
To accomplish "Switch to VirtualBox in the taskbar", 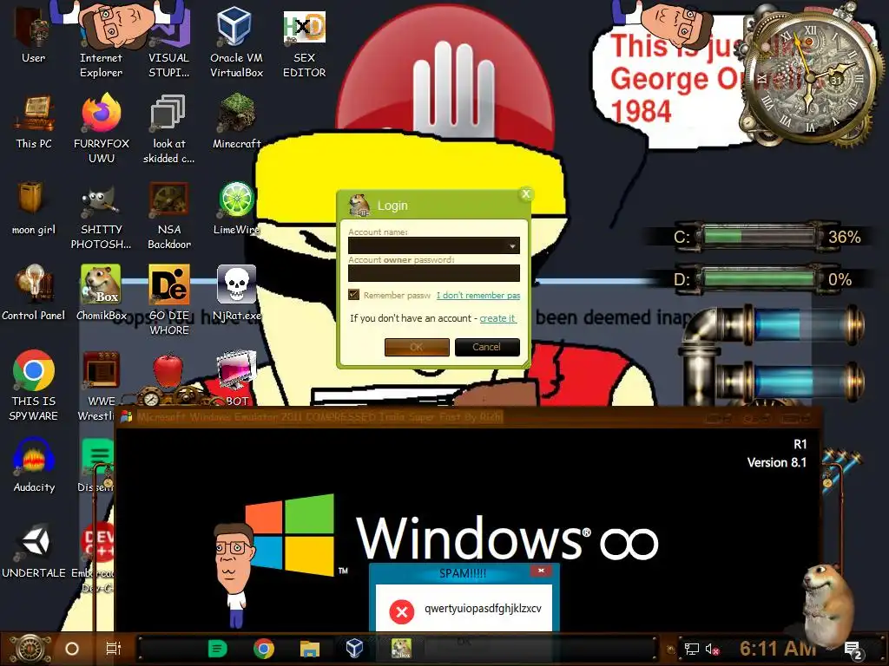I will click(354, 649).
